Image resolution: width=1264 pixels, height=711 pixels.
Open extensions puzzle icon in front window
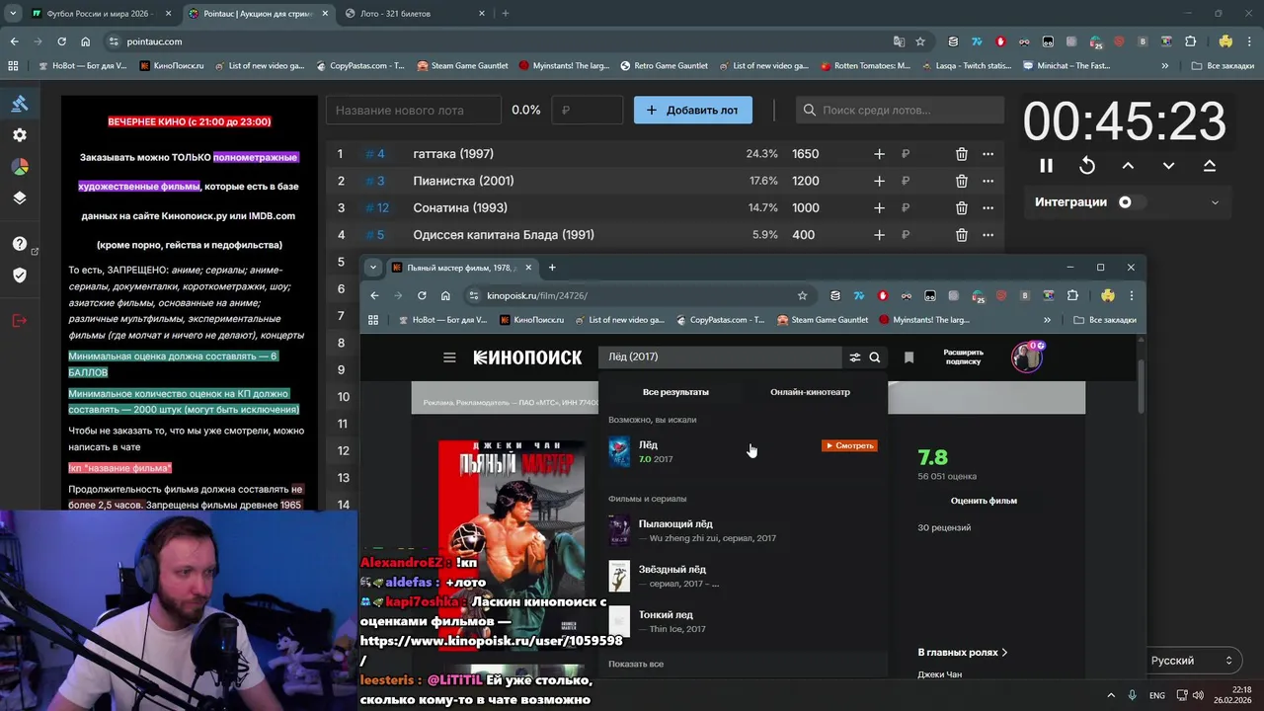pos(1072,295)
